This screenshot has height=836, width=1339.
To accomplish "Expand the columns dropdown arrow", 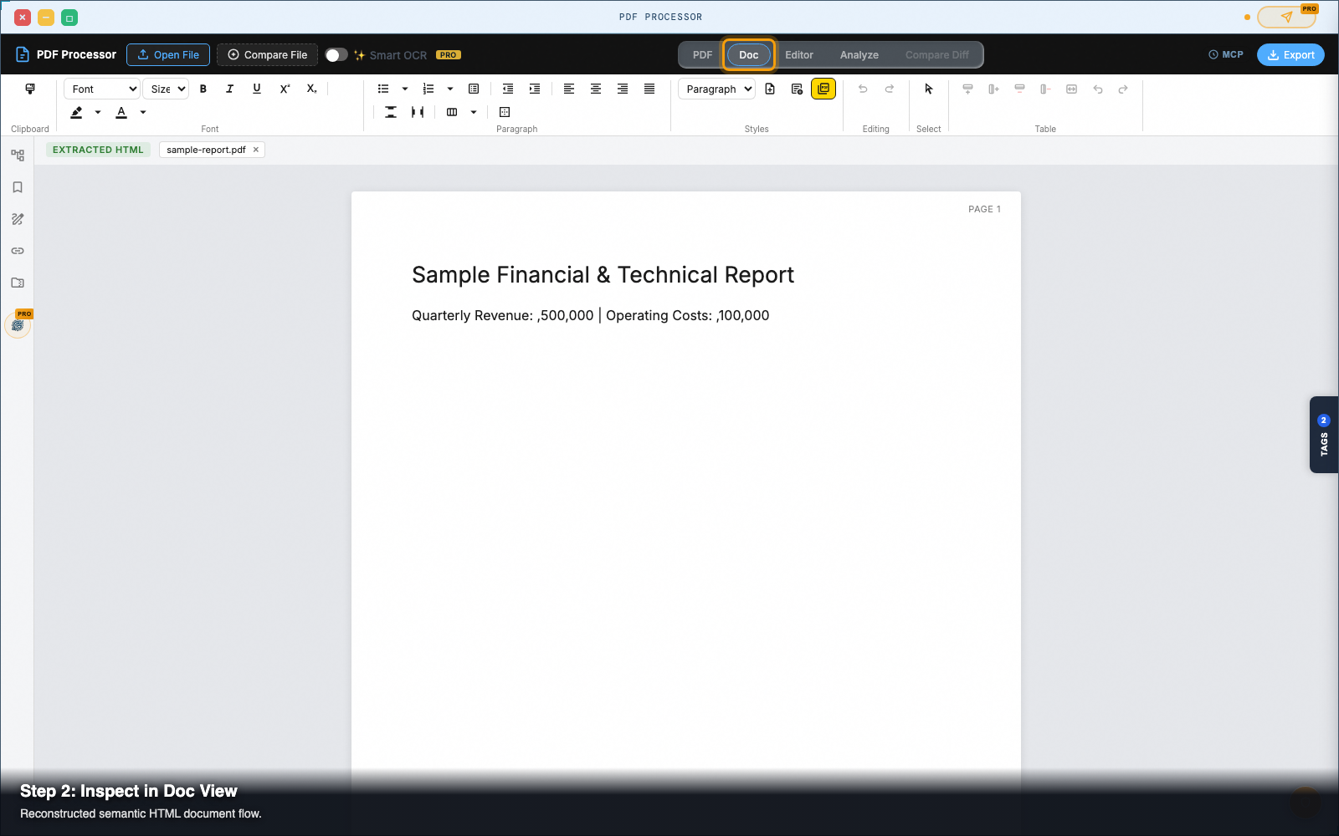I will (x=474, y=112).
